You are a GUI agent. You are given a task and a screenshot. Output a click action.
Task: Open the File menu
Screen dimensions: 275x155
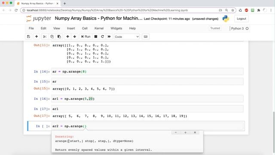31,28
